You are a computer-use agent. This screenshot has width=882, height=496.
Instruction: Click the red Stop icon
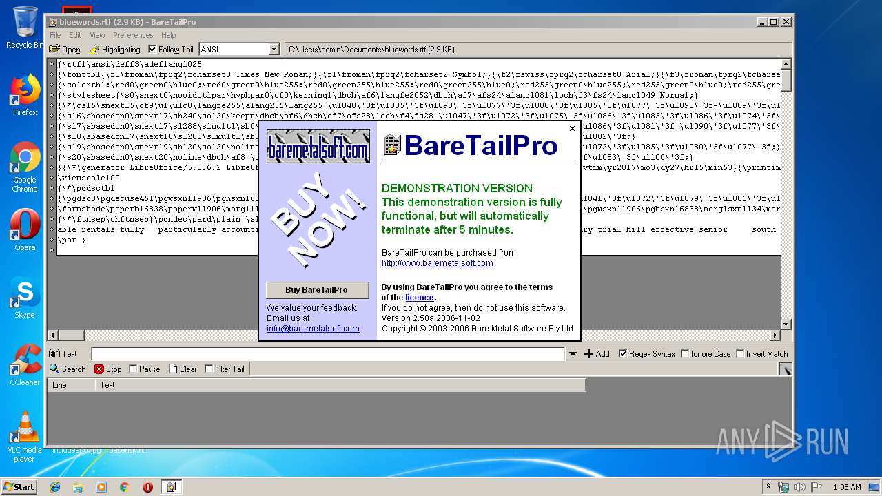pos(99,369)
